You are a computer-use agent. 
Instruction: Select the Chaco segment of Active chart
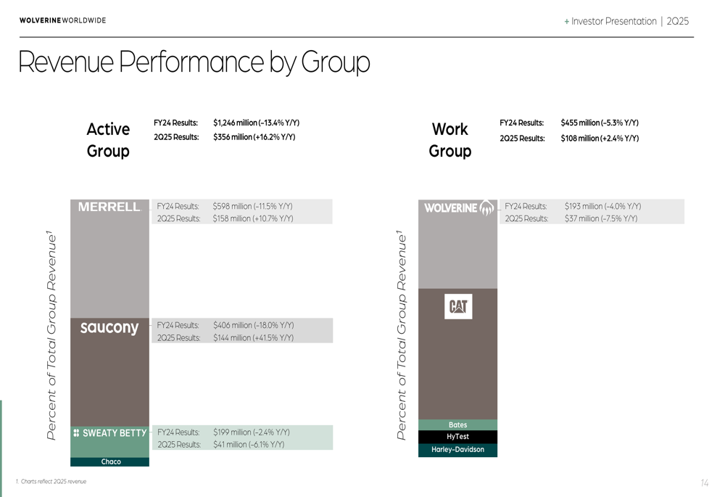pos(109,462)
